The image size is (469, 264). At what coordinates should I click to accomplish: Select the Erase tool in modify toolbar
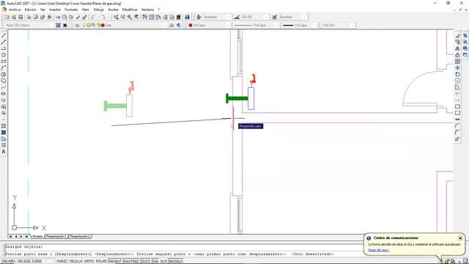(457, 36)
